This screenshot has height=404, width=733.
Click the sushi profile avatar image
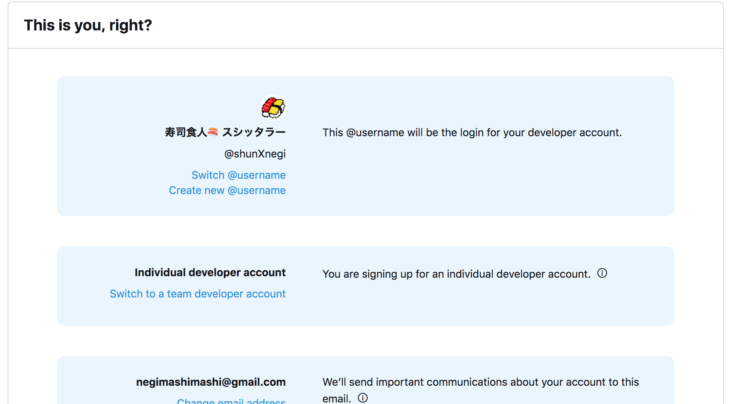tap(272, 108)
